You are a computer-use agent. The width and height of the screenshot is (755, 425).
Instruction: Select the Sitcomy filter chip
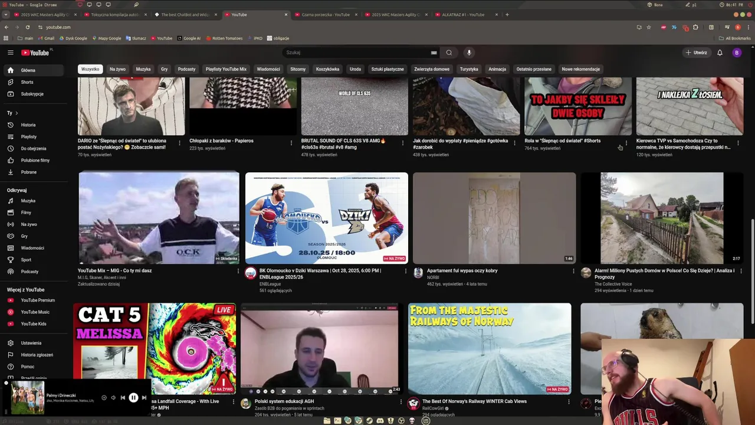(298, 69)
